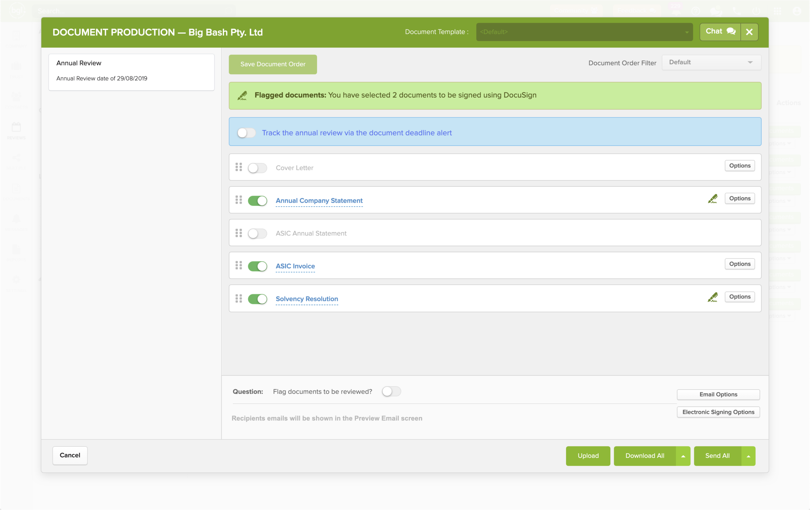The height and width of the screenshot is (510, 810).
Task: Enable the Cover Letter toggle
Action: [x=257, y=168]
